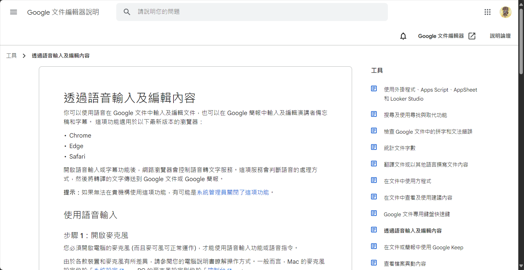
Task: Open 搜尋及使用尋找與取代功能 article
Action: pyautogui.click(x=415, y=115)
